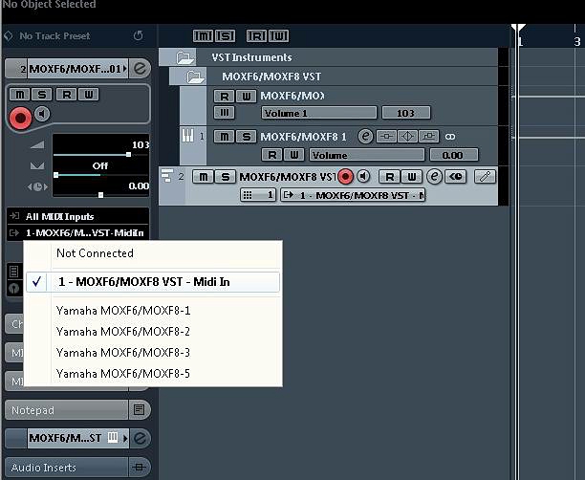The image size is (585, 480).
Task: Open the inspector channel settings edit (e) button
Action: pos(140,69)
